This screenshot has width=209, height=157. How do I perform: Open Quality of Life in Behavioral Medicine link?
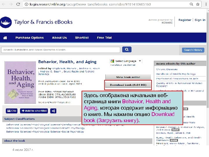[x=179, y=85]
